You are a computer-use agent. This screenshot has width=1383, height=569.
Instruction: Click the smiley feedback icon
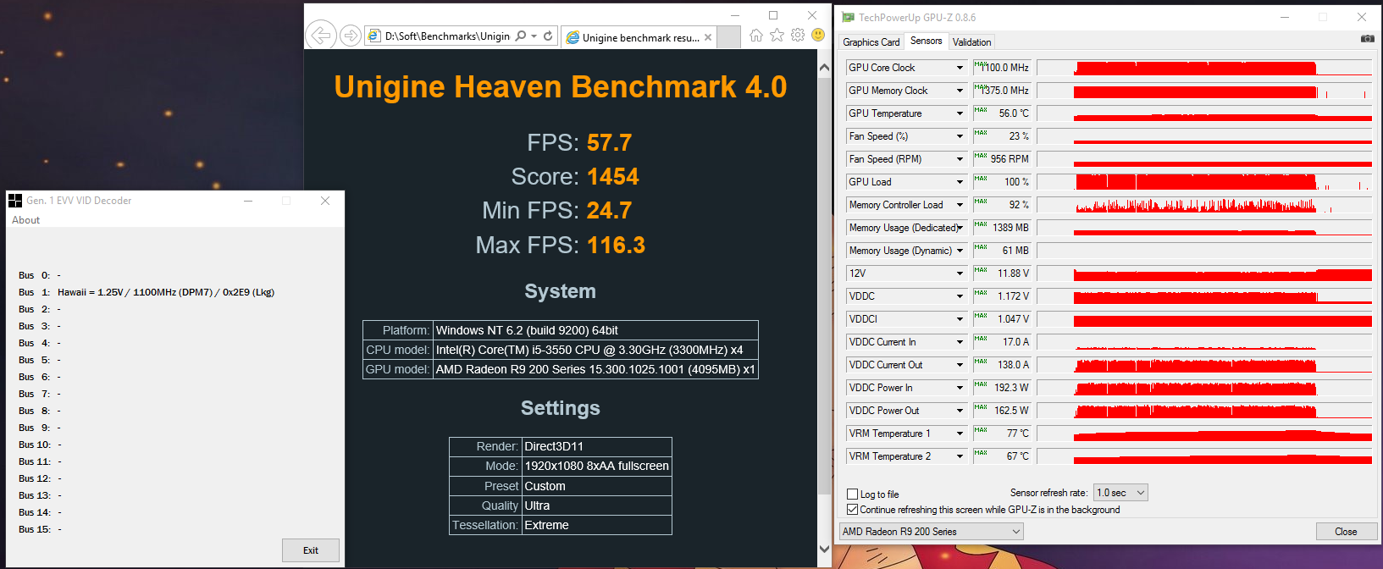(x=818, y=35)
